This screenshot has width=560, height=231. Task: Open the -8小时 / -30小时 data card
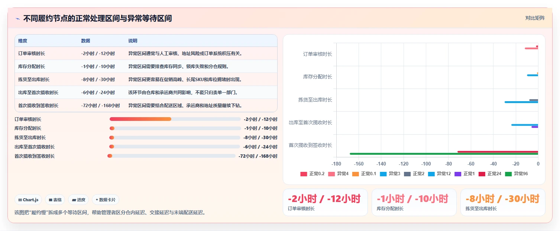point(503,202)
